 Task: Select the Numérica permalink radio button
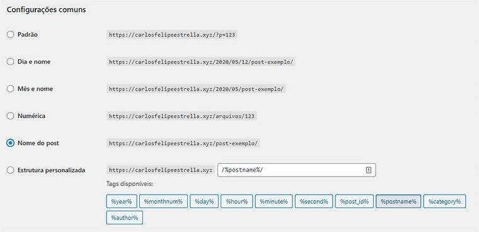[x=10, y=116]
